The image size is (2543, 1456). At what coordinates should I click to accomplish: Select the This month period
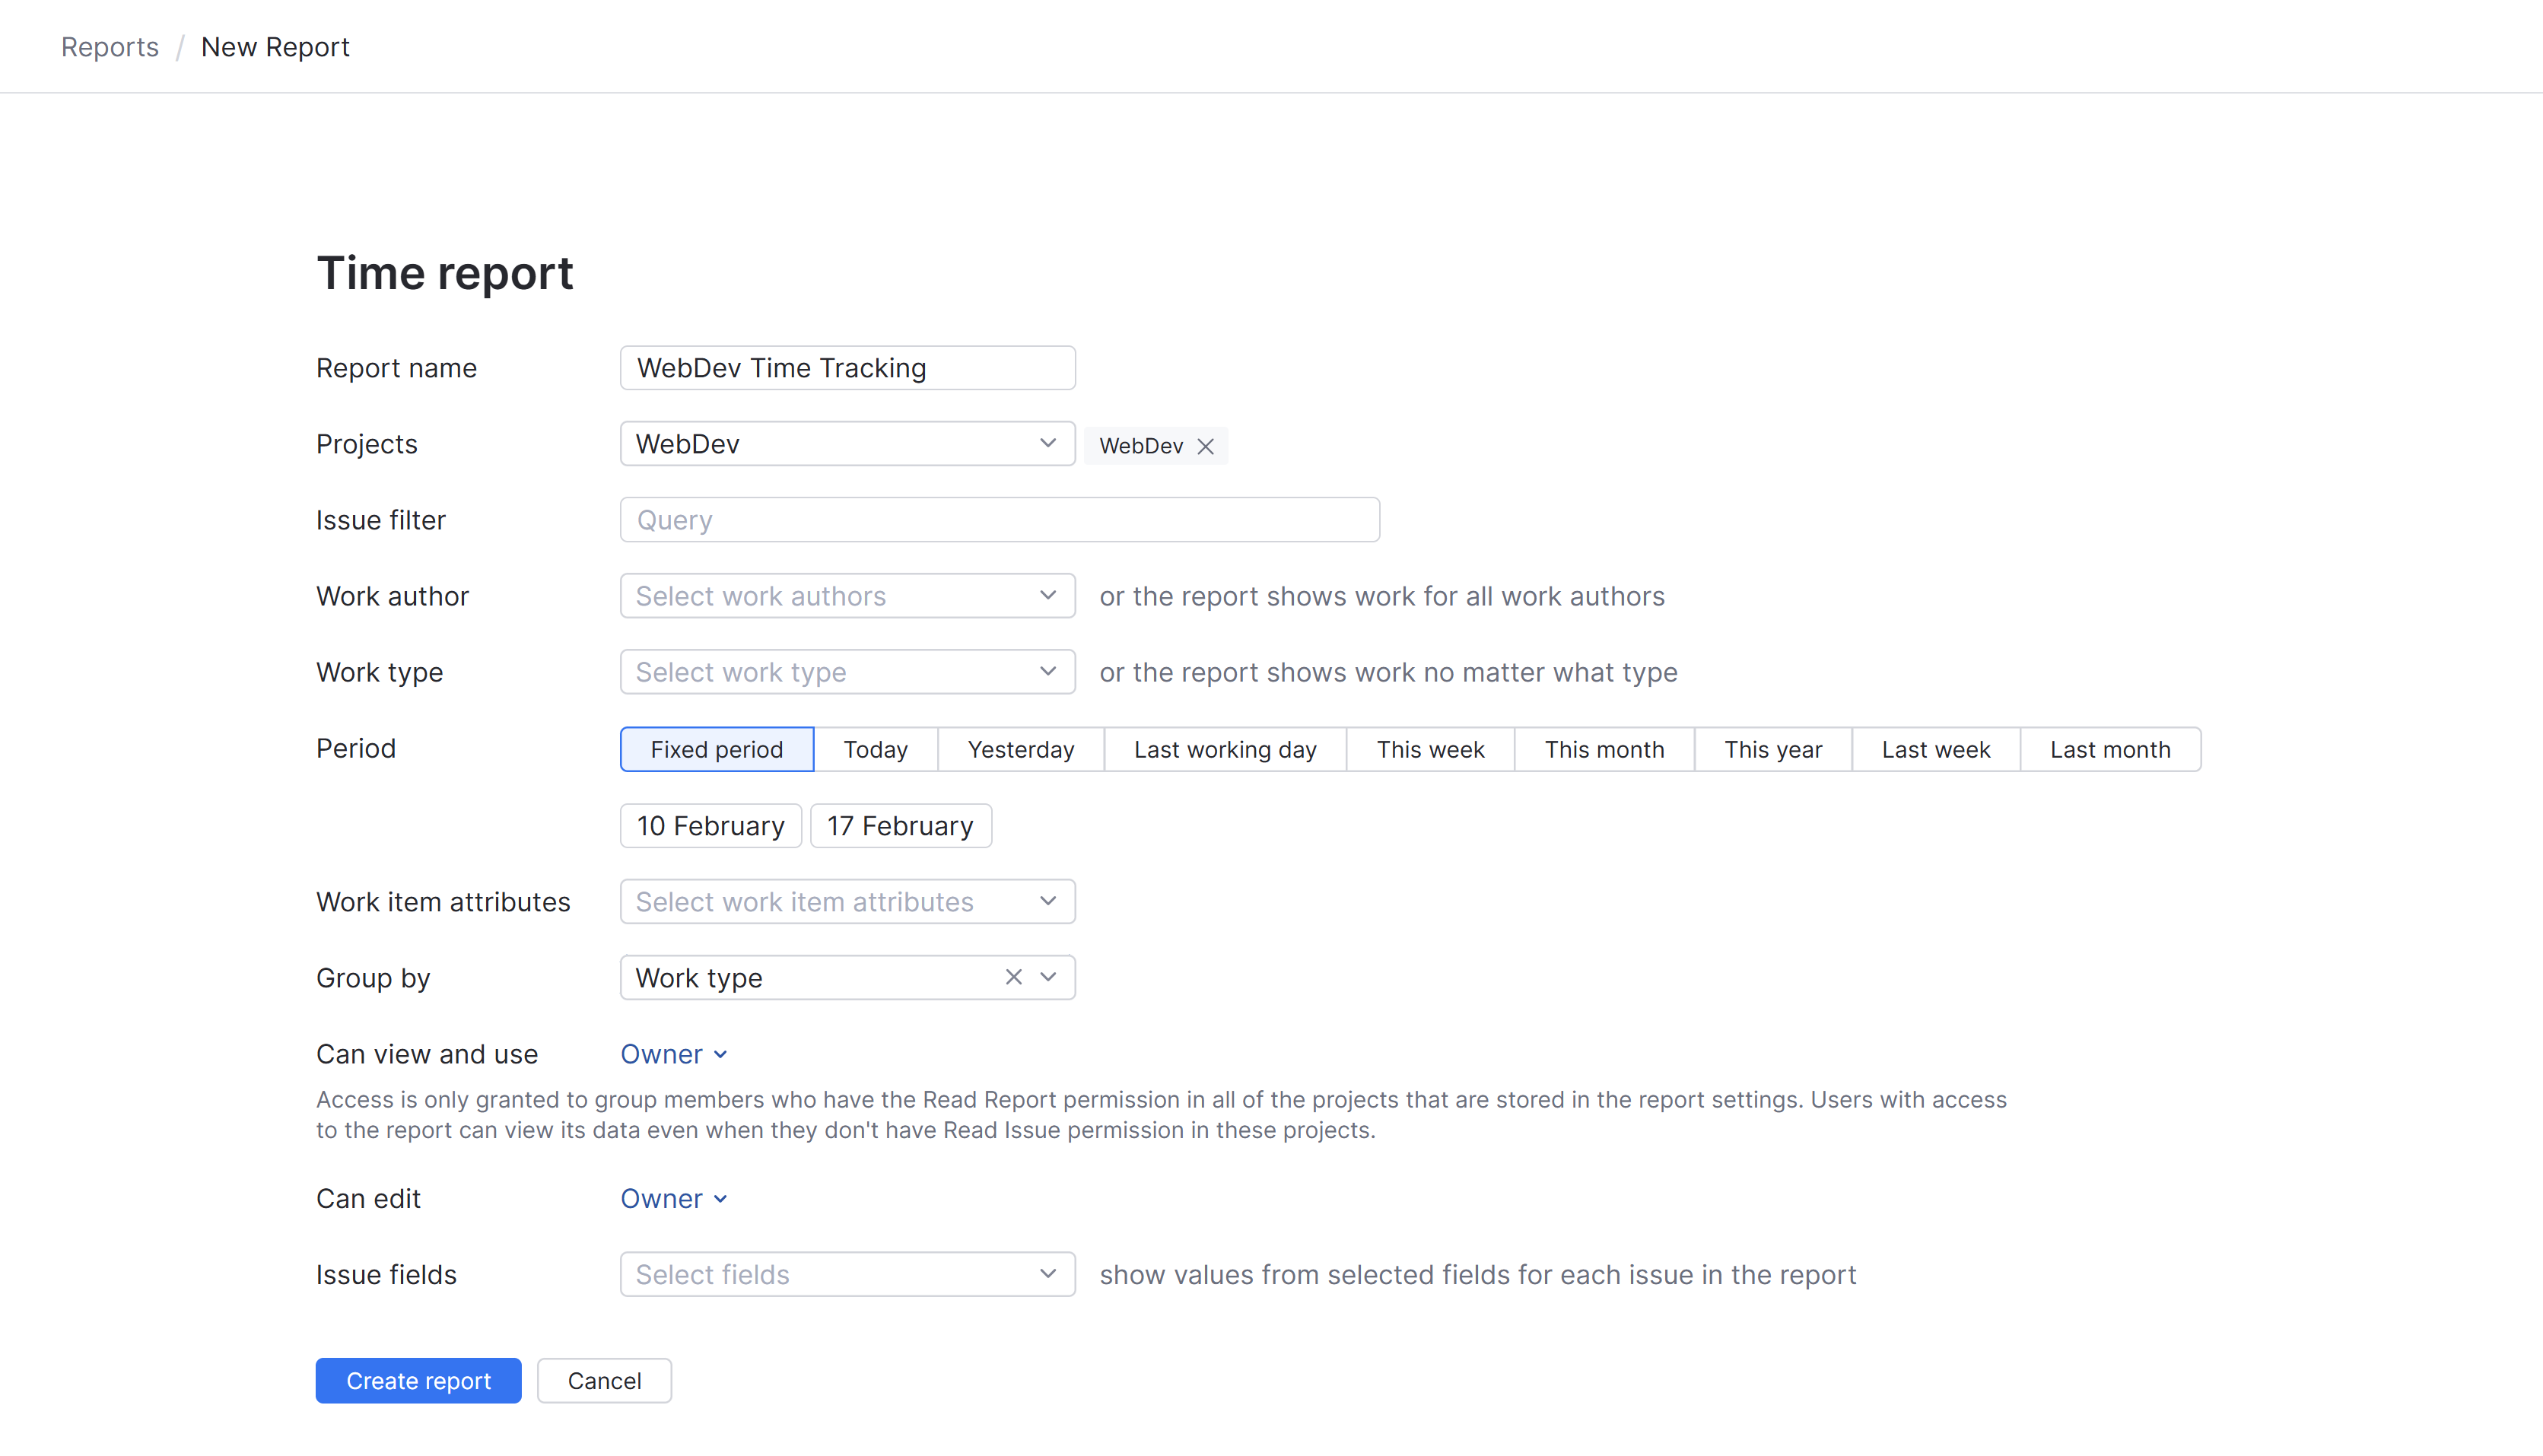click(x=1604, y=749)
